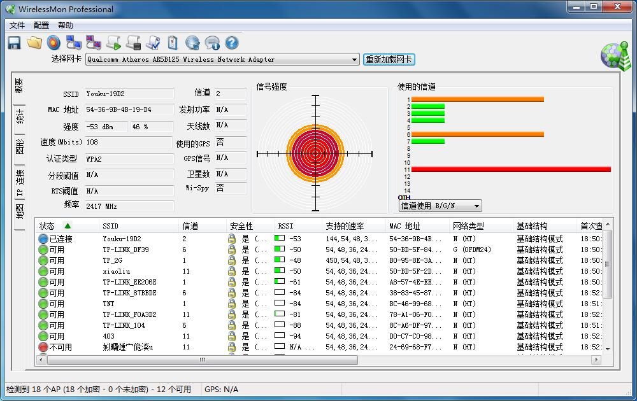Click the crosshair signal strength radar chart
This screenshot has height=401, width=637.
[x=316, y=153]
